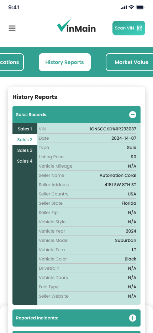This screenshot has height=333, width=153.
Task: Tap the cellular signal icon
Action: click(x=123, y=8)
